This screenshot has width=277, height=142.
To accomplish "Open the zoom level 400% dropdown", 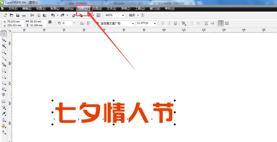I will tap(123, 15).
